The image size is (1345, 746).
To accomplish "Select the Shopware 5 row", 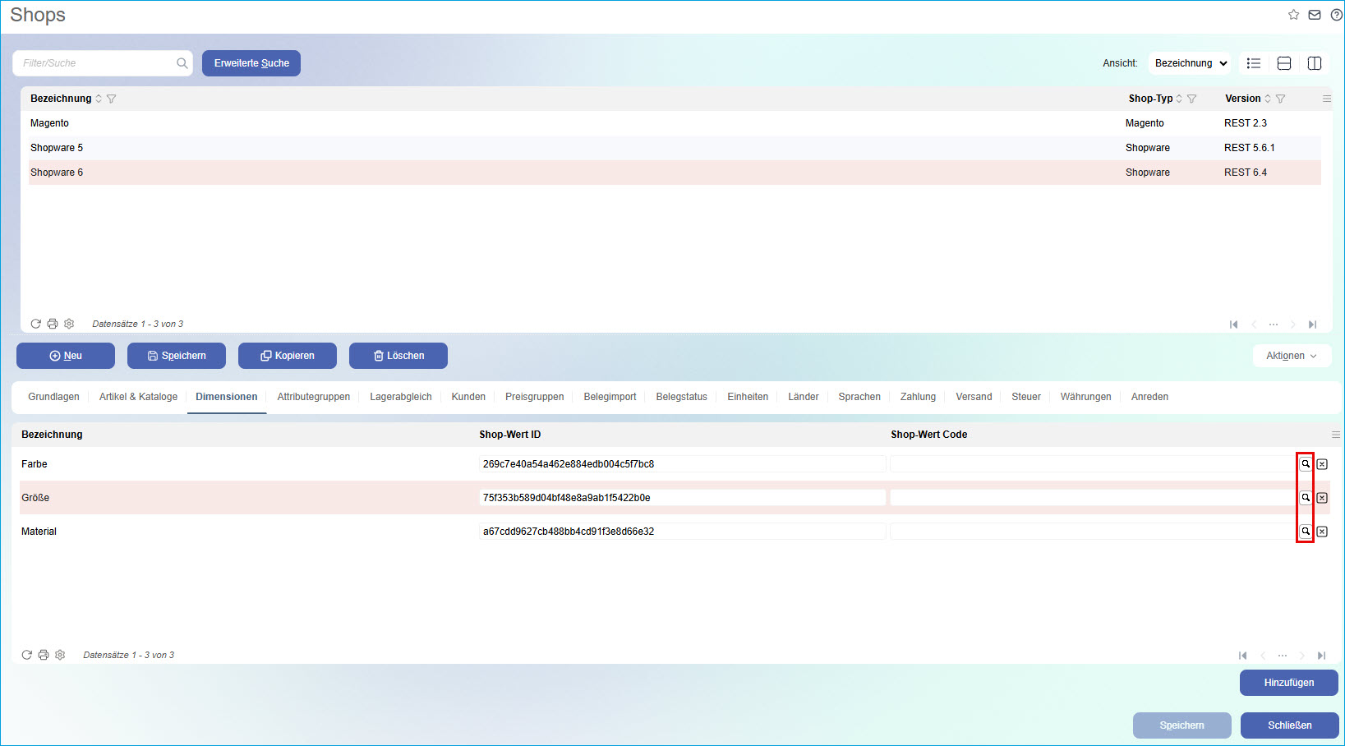I will 675,148.
